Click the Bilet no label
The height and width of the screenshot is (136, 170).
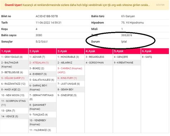coord(6,16)
